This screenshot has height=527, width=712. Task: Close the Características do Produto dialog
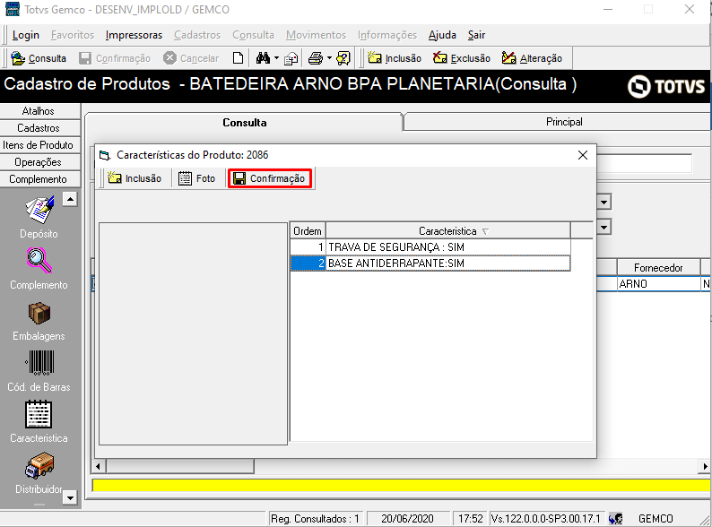(x=583, y=155)
